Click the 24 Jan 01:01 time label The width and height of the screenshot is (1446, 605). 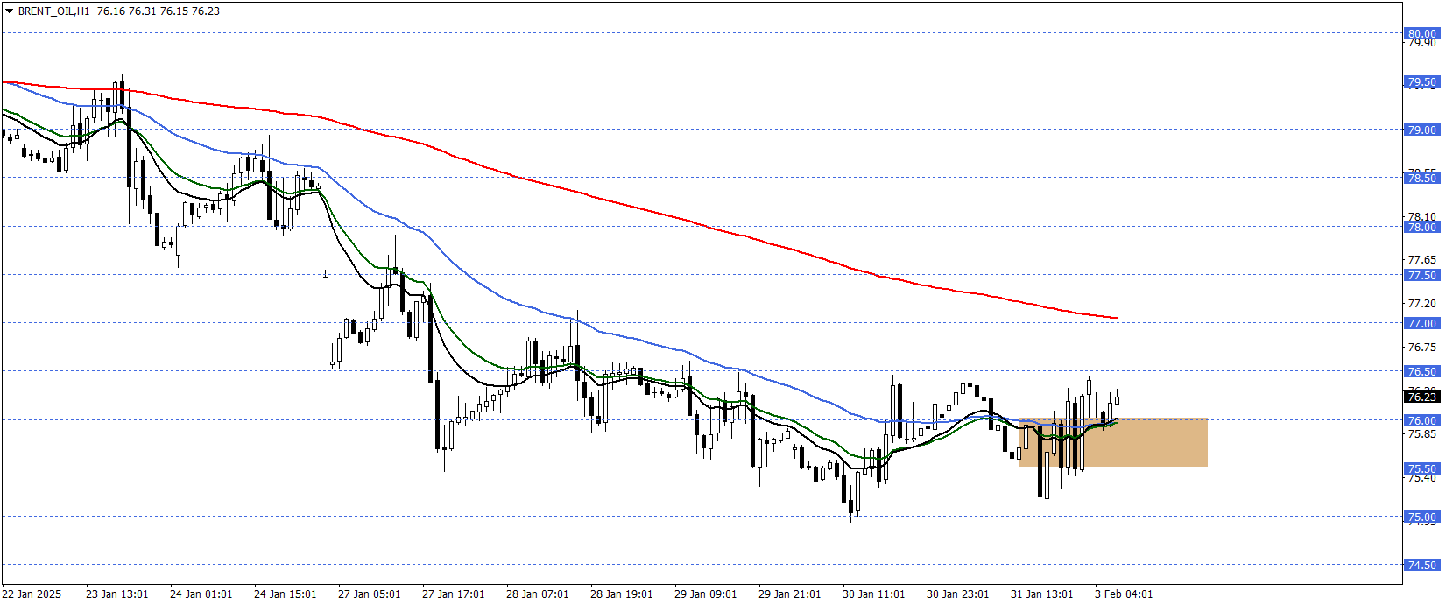(201, 594)
